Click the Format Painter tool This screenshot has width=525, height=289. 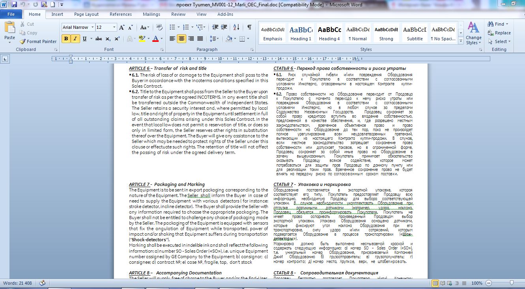[x=38, y=41]
